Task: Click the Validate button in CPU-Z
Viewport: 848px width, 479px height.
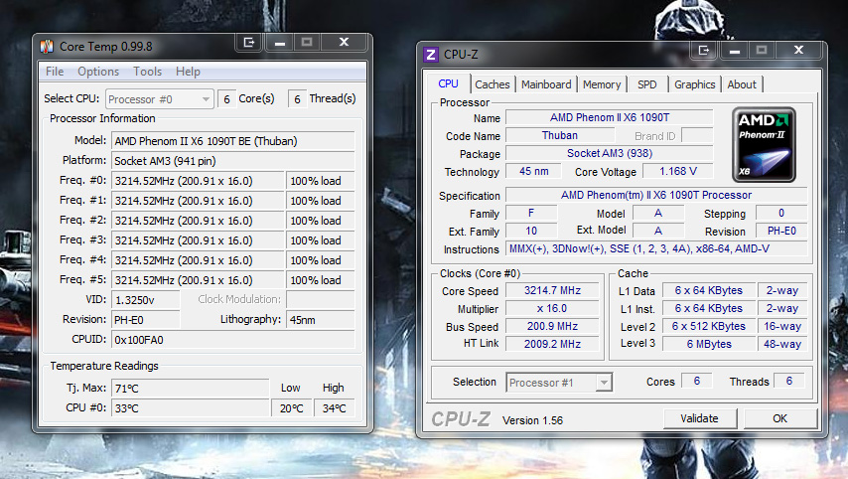Action: [700, 418]
